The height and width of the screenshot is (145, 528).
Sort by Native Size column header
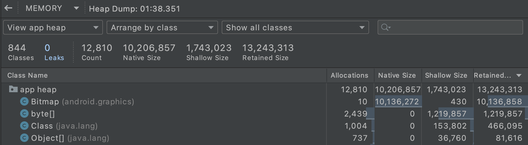[x=397, y=76]
